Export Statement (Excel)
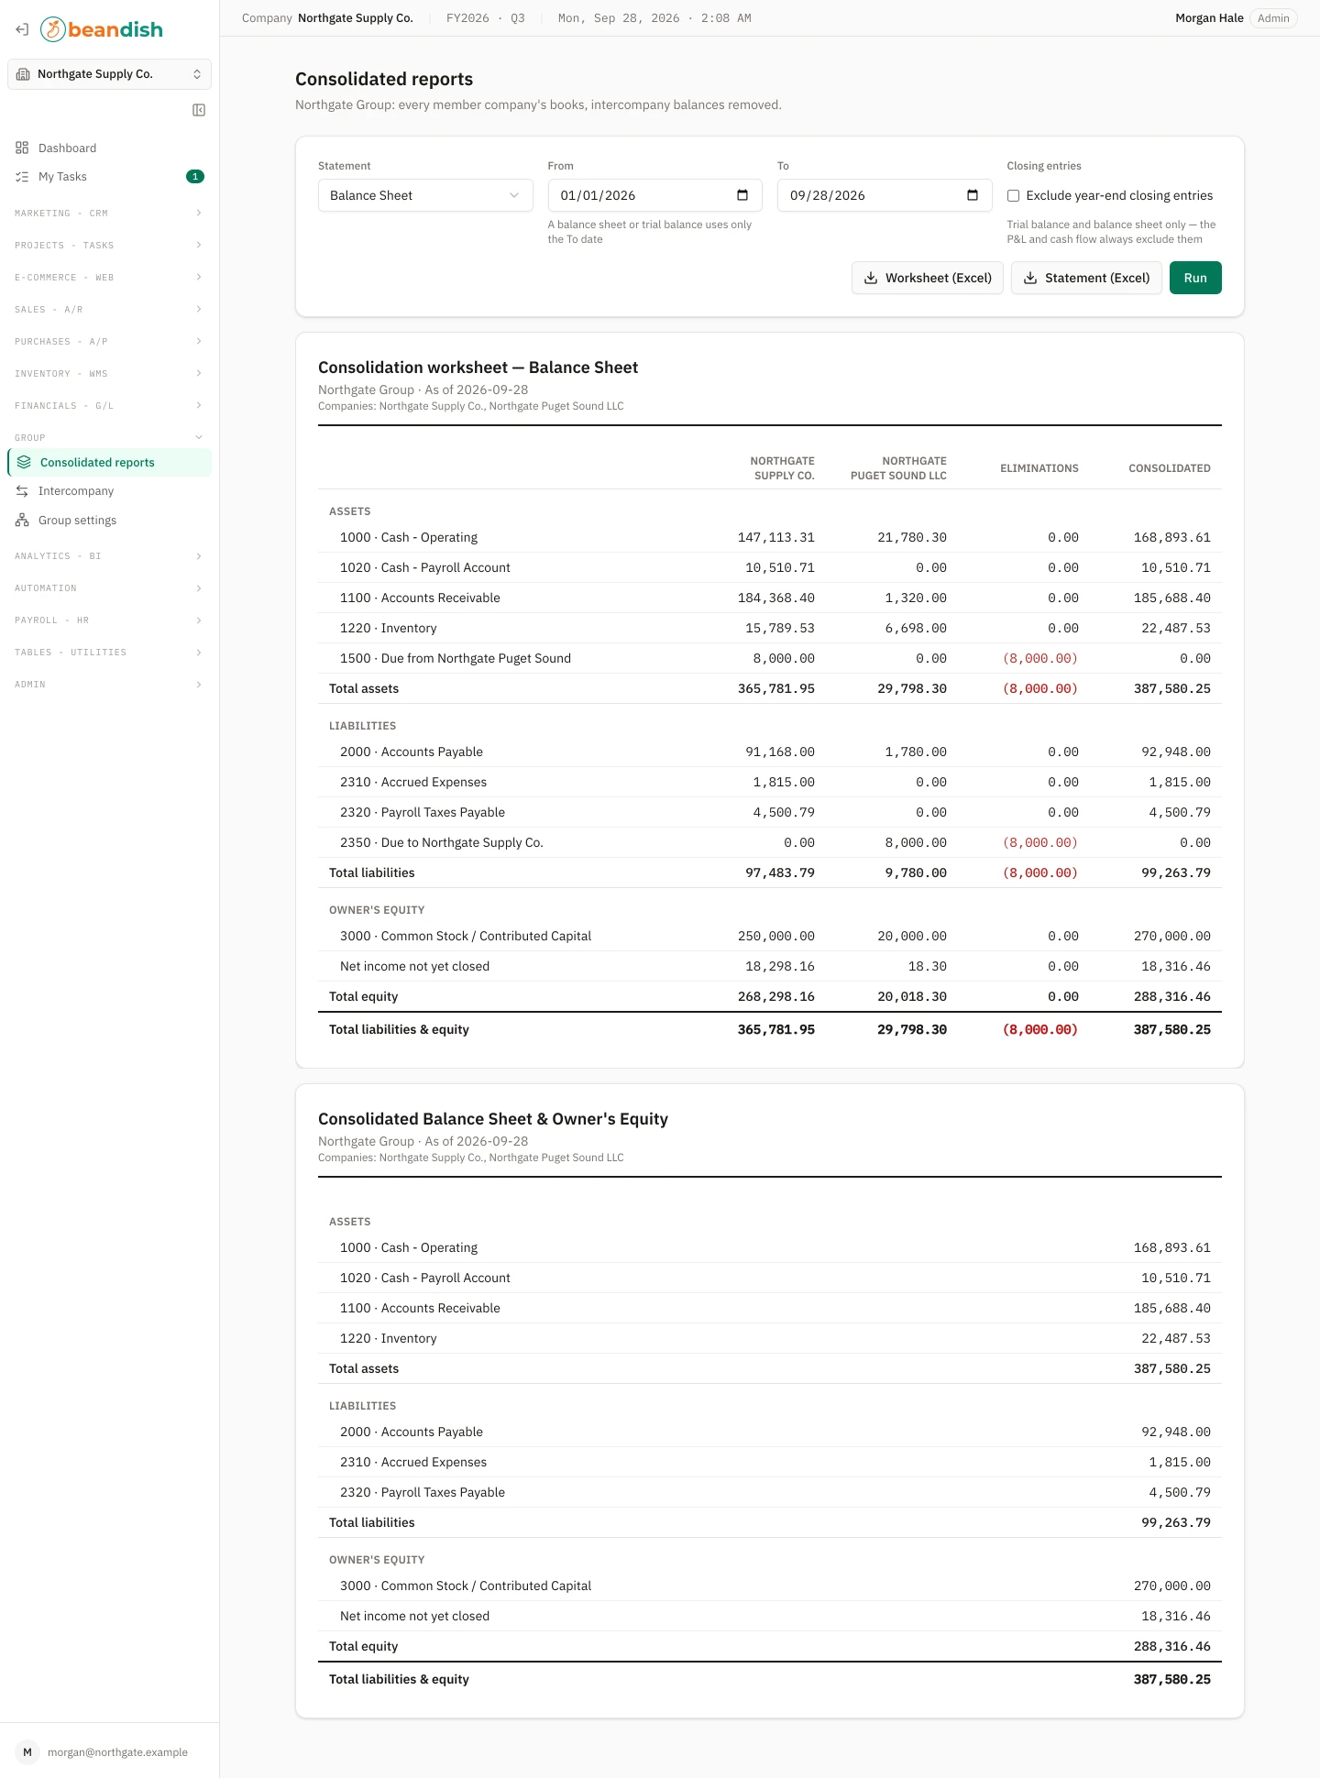The width and height of the screenshot is (1320, 1778). [x=1086, y=278]
